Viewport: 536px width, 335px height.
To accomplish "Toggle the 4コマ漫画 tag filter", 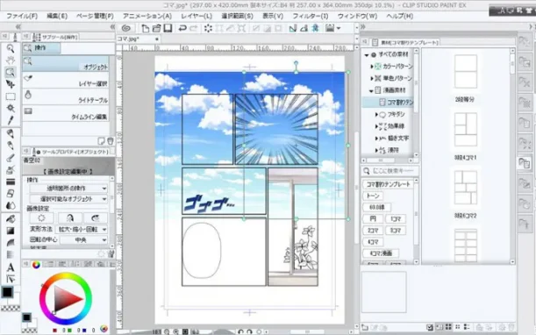I will pyautogui.click(x=381, y=253).
